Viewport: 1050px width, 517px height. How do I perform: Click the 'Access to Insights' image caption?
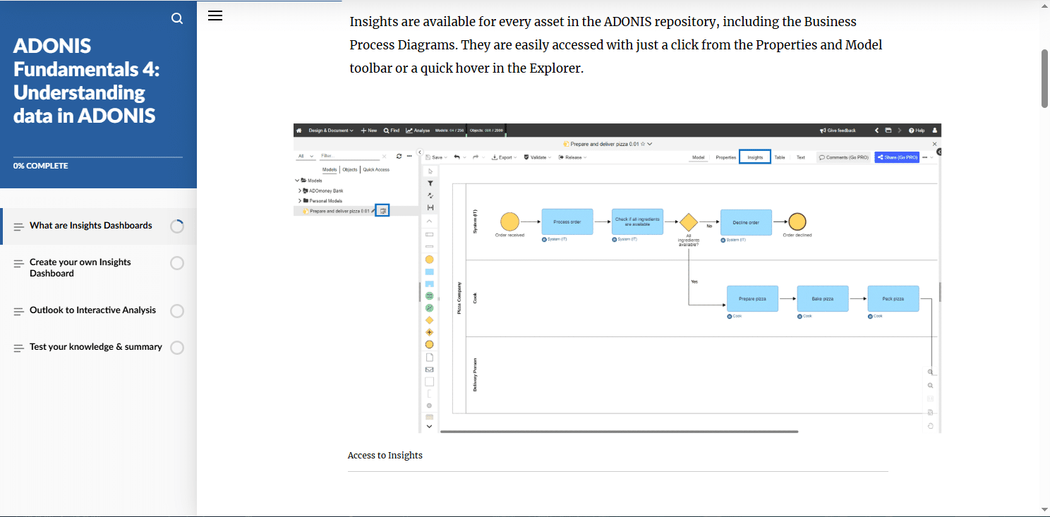click(385, 456)
